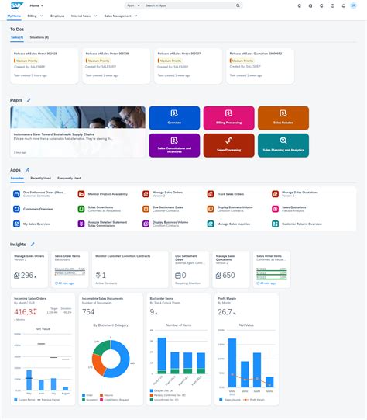Viewport: 367px width, 420px height.
Task: Open the blue Overview page tile
Action: coord(174,118)
